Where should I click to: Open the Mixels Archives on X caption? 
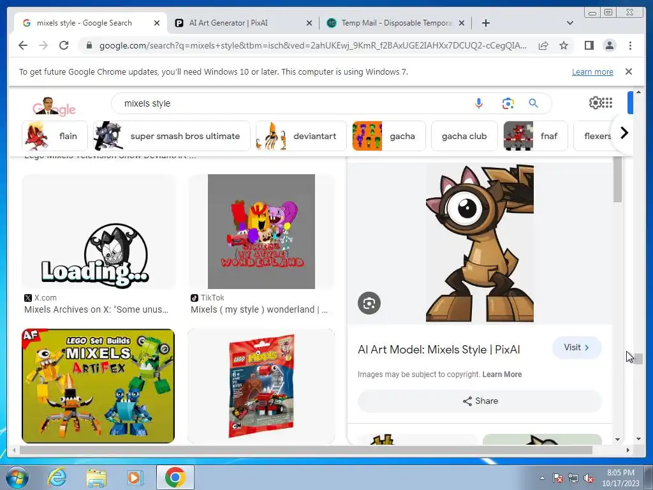pos(96,309)
